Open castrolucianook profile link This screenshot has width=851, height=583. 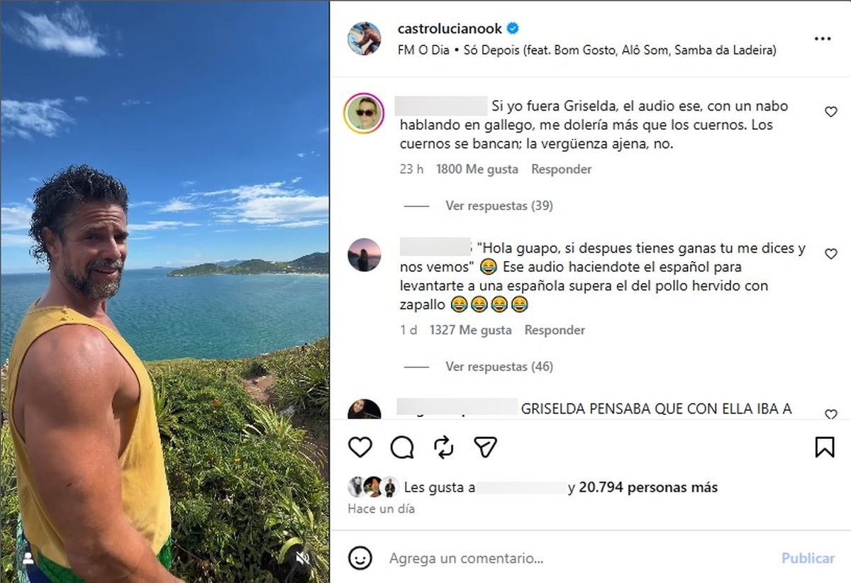451,29
